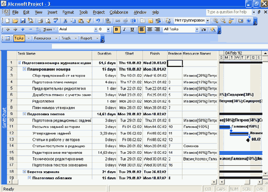Toggle underline formatting
This screenshot has height=192, width=268.
132,29
